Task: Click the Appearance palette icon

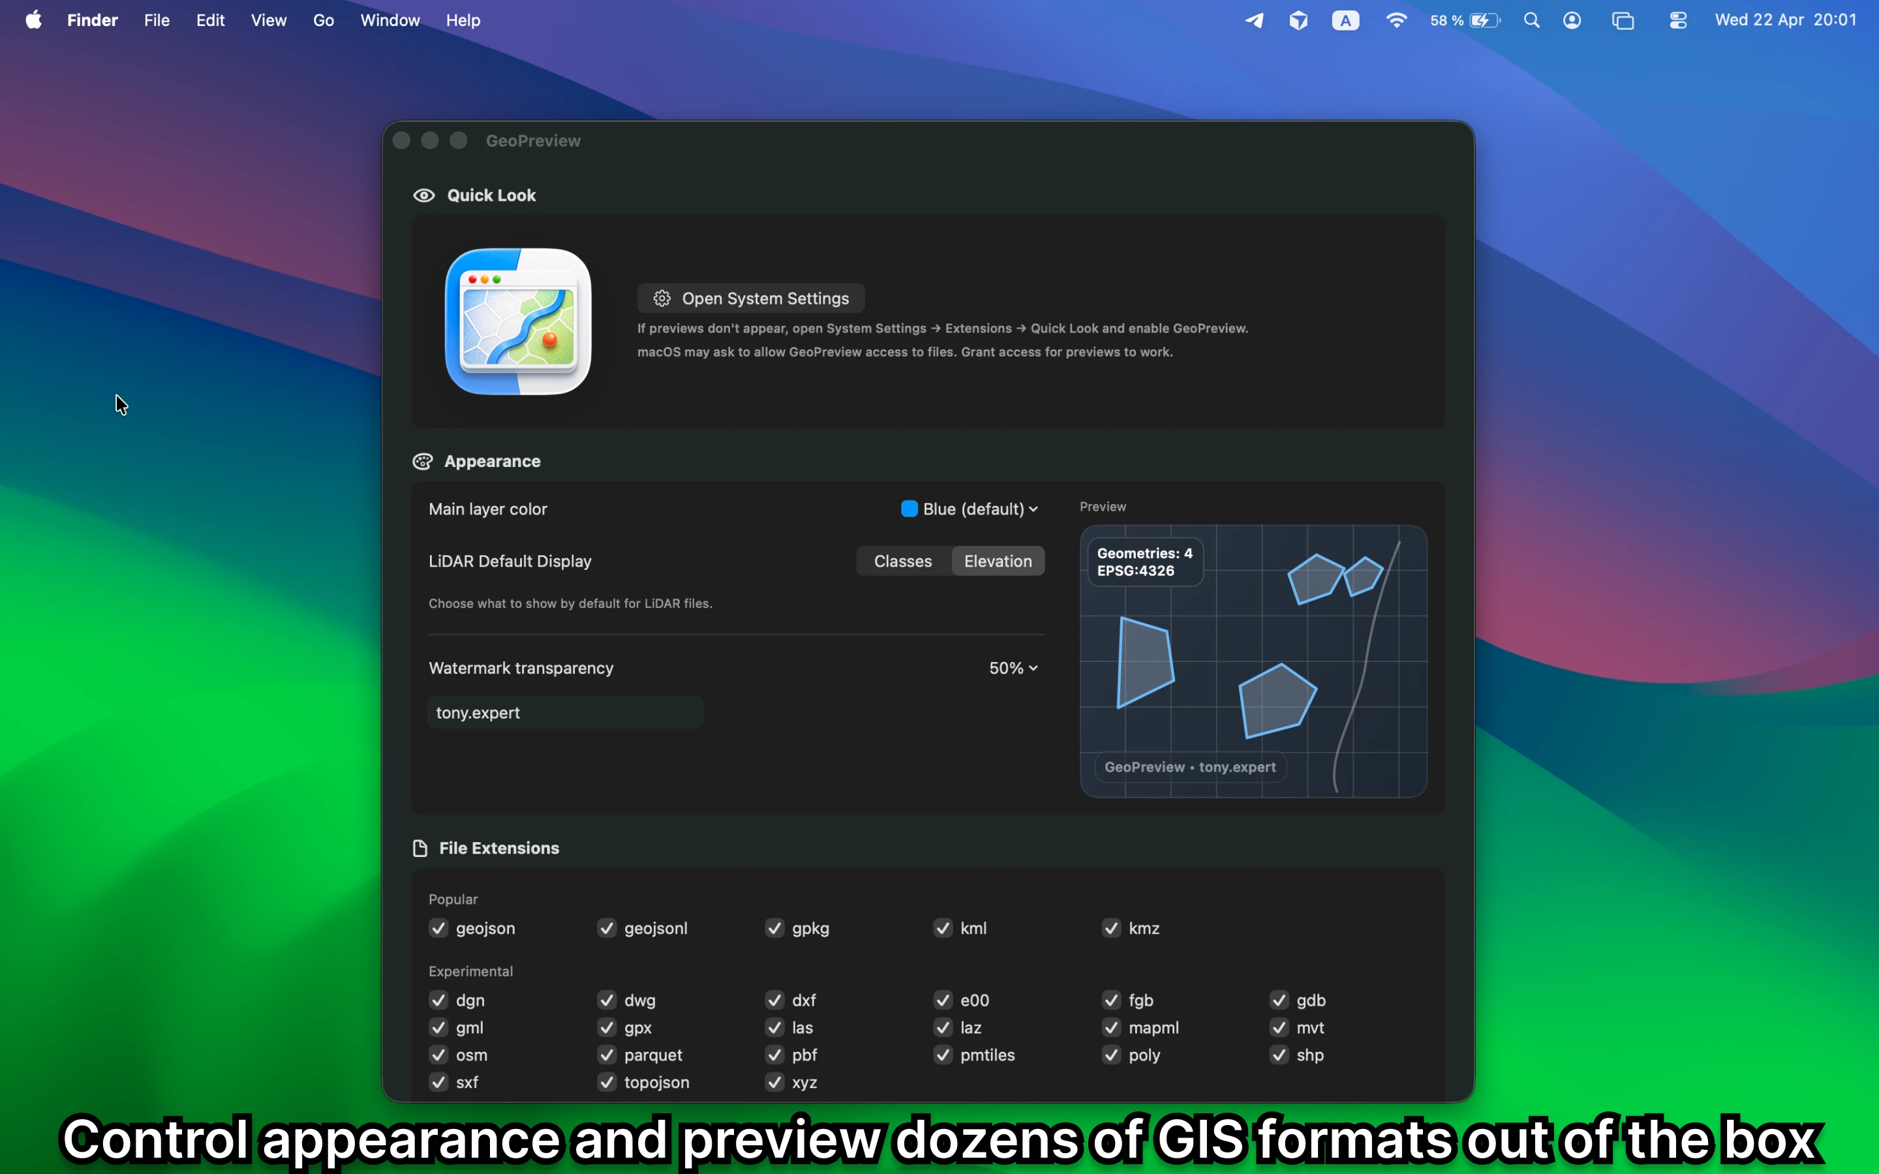Action: pos(422,461)
